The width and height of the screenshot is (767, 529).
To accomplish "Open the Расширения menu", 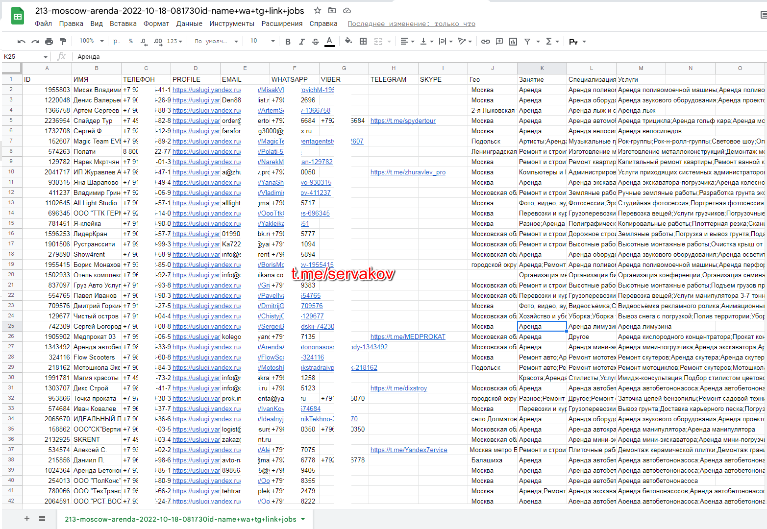I will tap(282, 24).
